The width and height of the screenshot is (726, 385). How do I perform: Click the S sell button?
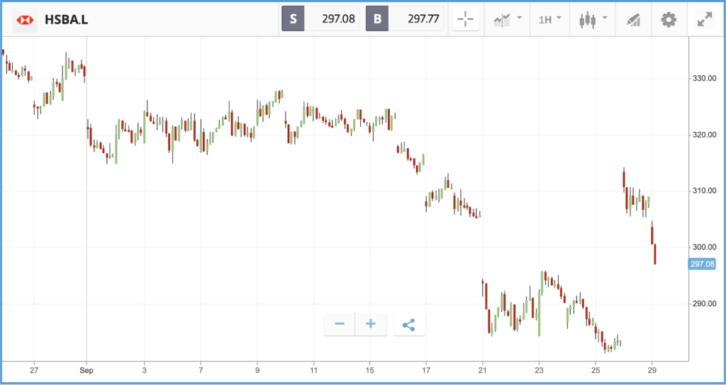[293, 19]
